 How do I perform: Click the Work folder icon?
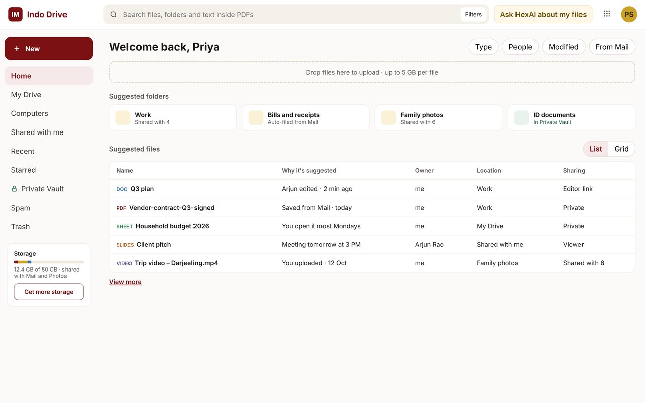pyautogui.click(x=123, y=118)
